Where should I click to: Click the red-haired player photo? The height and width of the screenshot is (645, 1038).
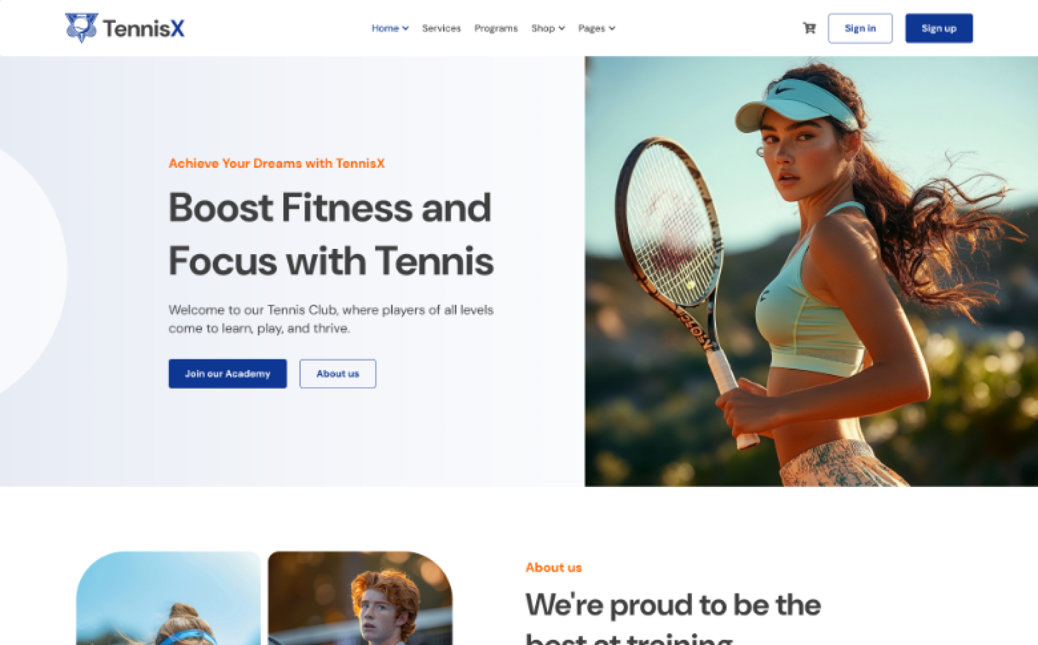pos(360,598)
